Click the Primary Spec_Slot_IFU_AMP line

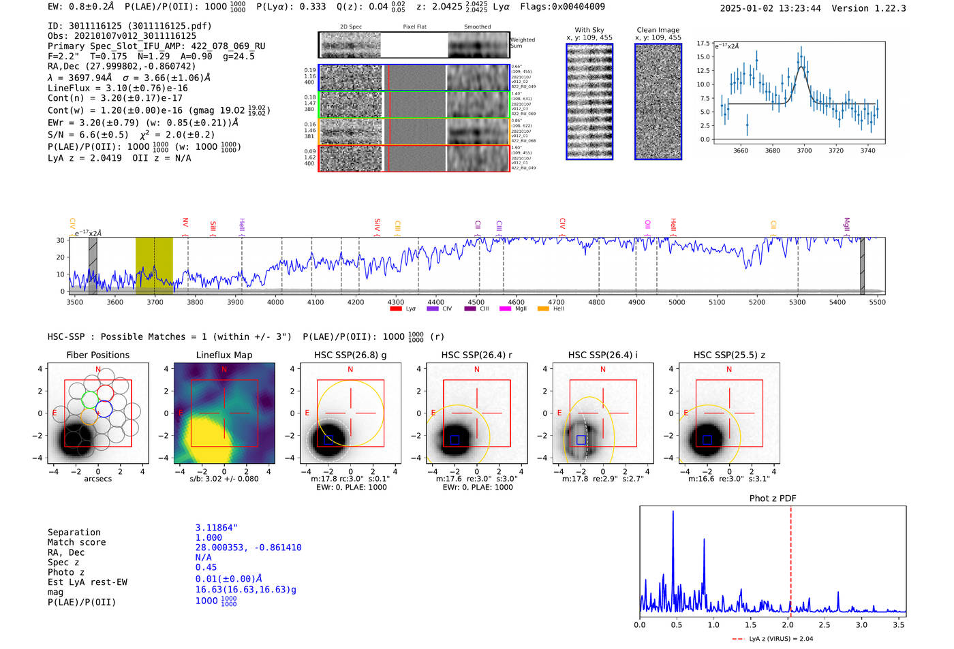click(157, 46)
